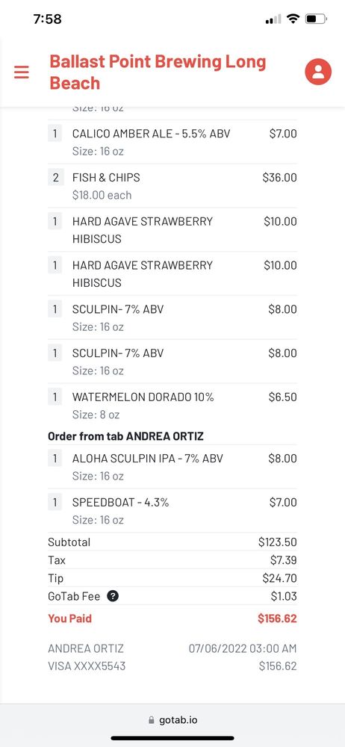Screen dimensions: 345x747
Task: Select the Aloha Sculpin IPA item
Action: (172, 467)
